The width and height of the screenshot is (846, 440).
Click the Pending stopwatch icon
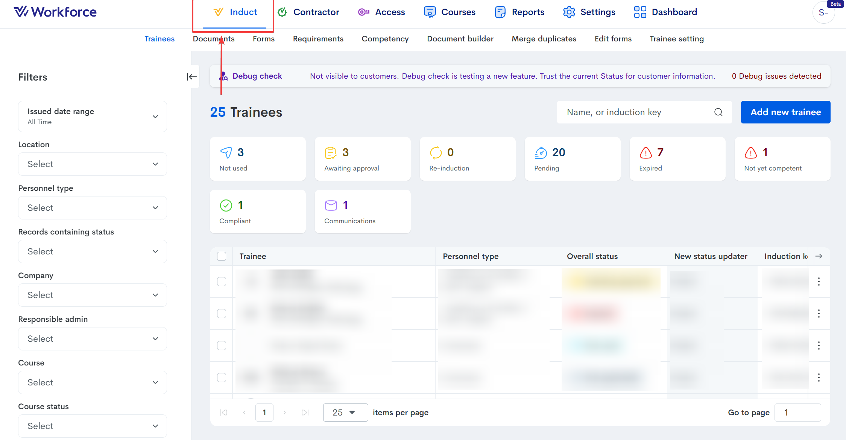point(541,152)
